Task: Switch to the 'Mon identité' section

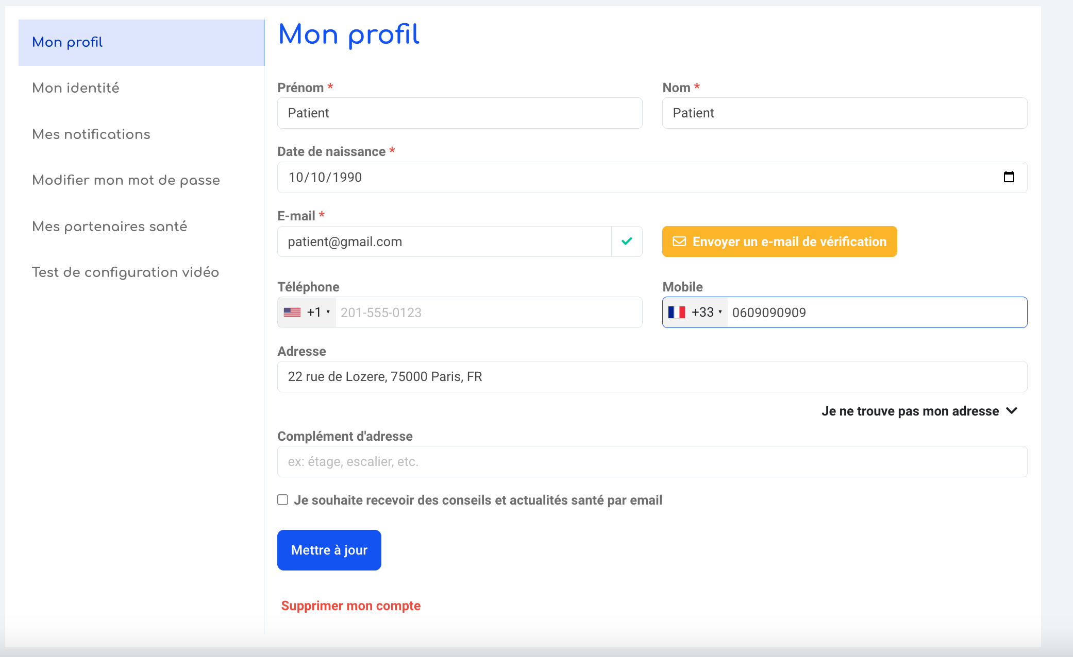Action: point(76,88)
